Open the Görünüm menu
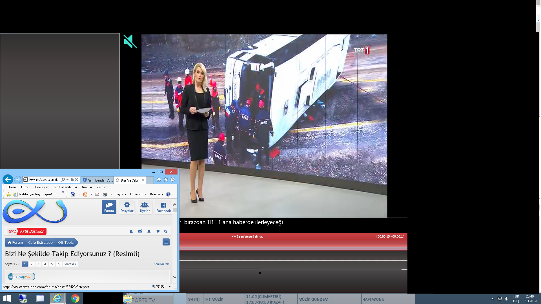The height and width of the screenshot is (304, 541). (x=42, y=187)
